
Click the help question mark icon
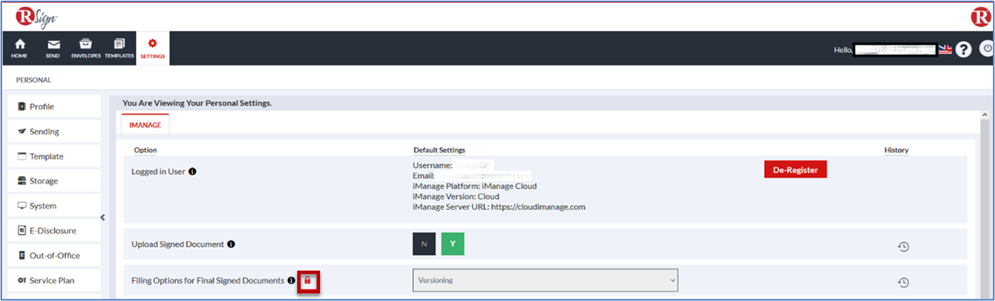(x=963, y=49)
